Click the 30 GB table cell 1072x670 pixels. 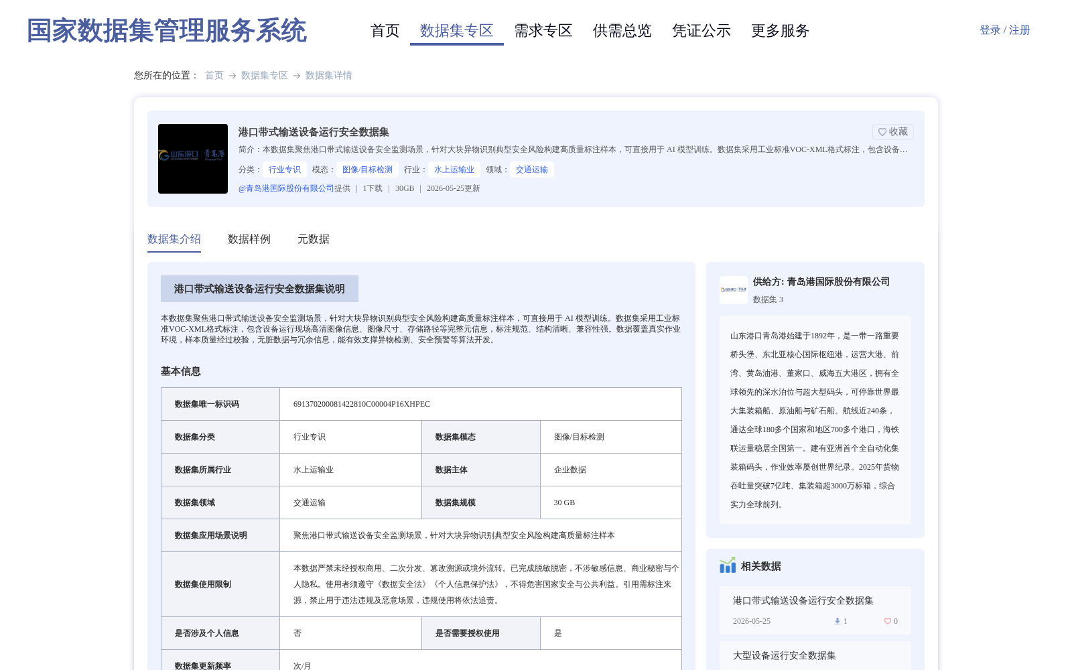(611, 503)
